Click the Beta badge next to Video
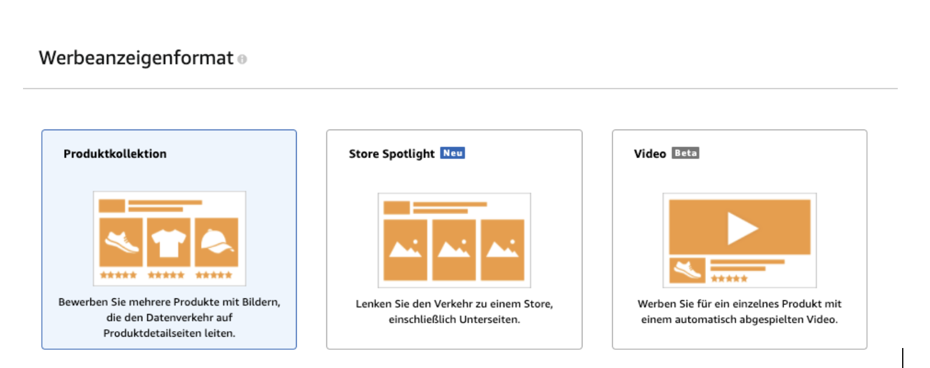930x368 pixels. [x=685, y=153]
